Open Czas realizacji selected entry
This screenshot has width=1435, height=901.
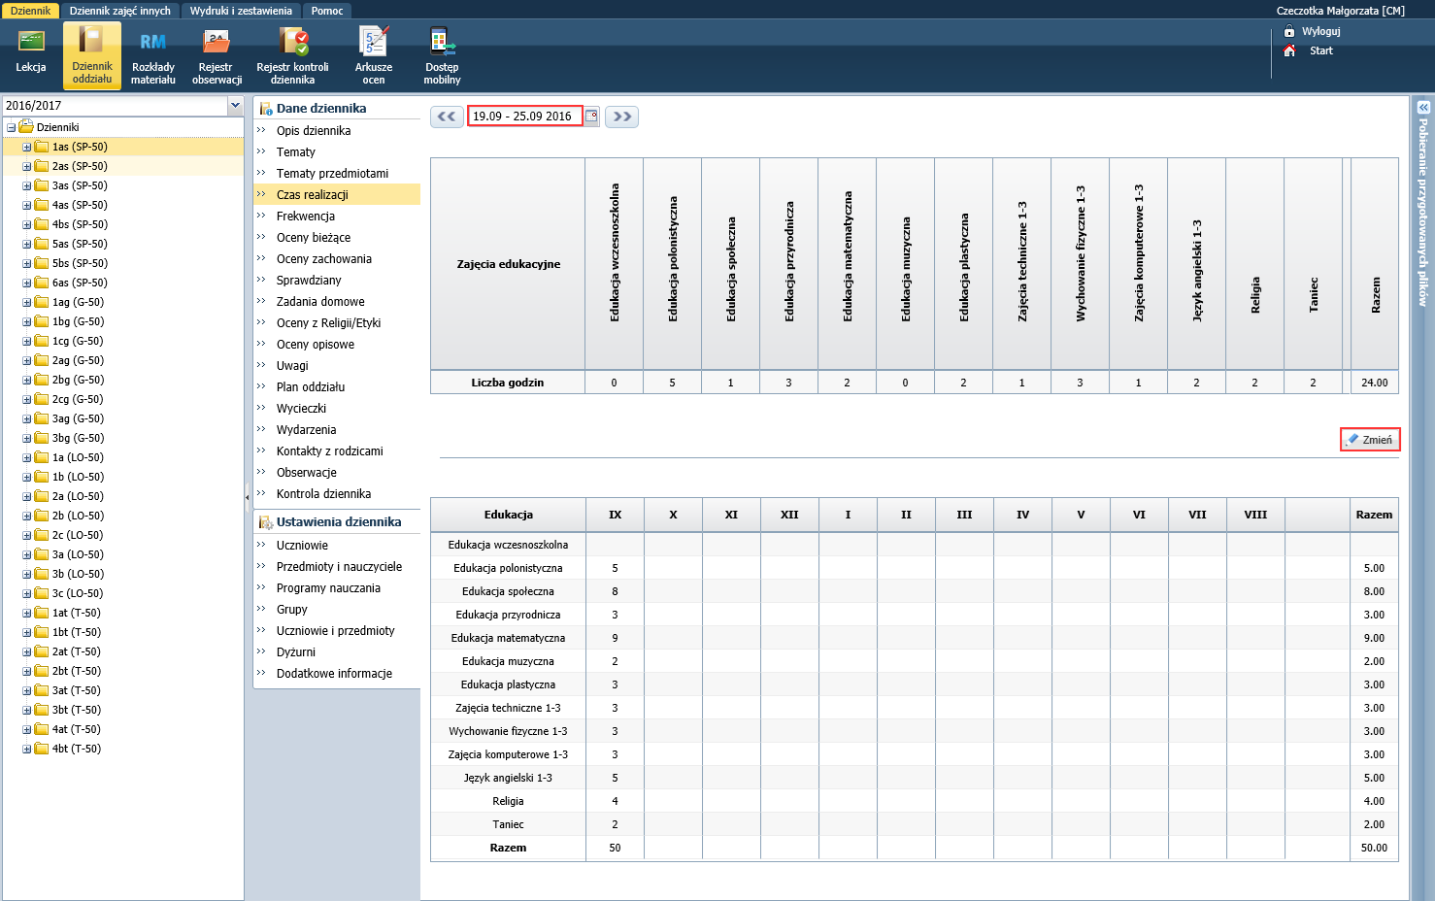[x=337, y=195]
